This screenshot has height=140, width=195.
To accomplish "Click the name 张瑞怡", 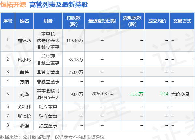I will [x=24, y=116].
